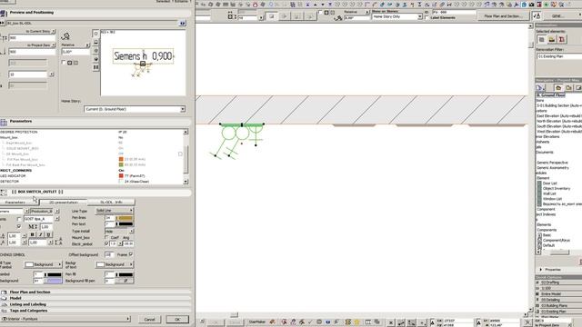Open the Renovation Filter Existing Plan dropdown

click(559, 56)
